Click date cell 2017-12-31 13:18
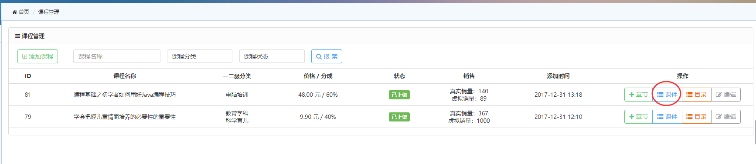Viewport: 756px width, 164px height. (558, 95)
